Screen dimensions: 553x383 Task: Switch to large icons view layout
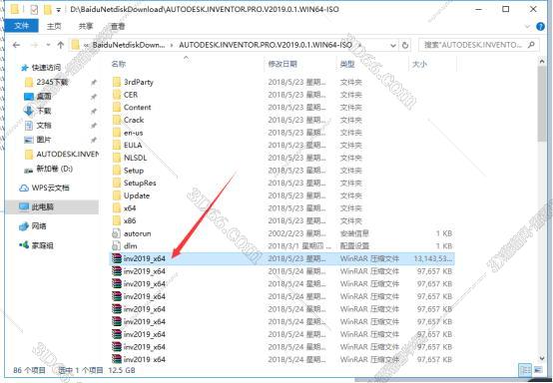coord(538,370)
